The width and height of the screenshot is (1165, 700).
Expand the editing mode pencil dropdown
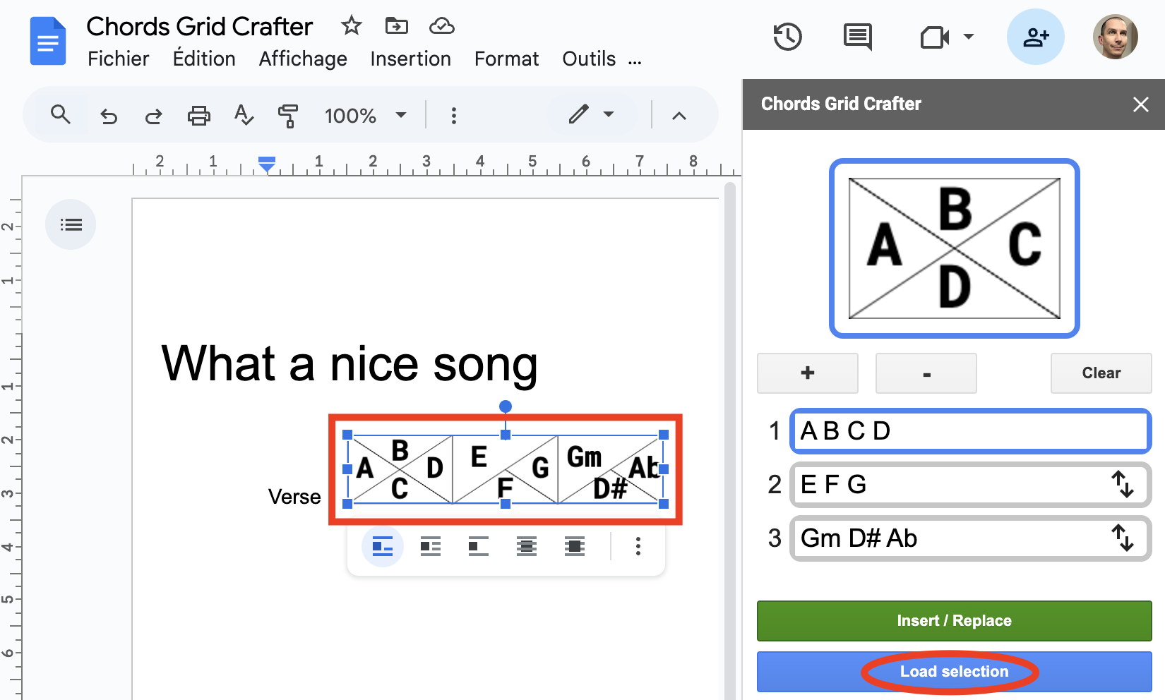click(x=592, y=114)
